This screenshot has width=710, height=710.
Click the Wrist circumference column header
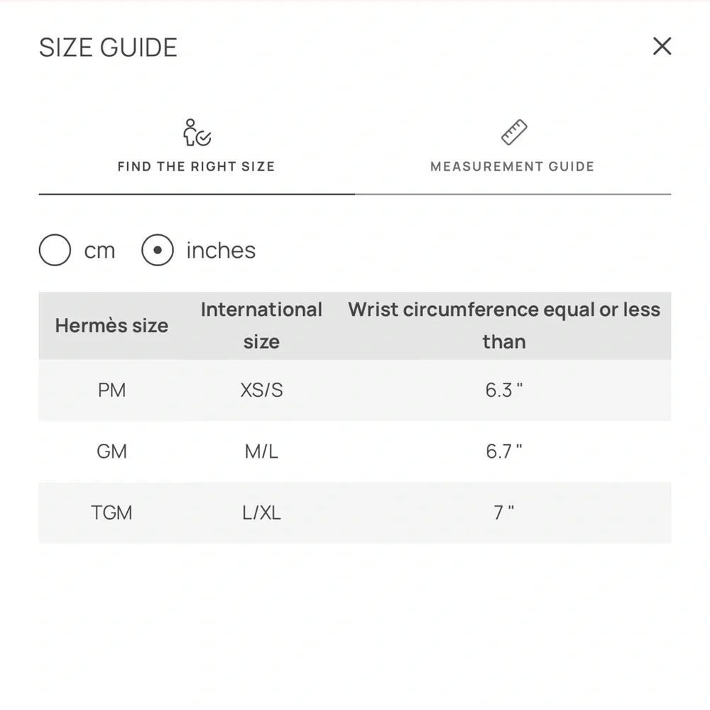click(x=503, y=325)
